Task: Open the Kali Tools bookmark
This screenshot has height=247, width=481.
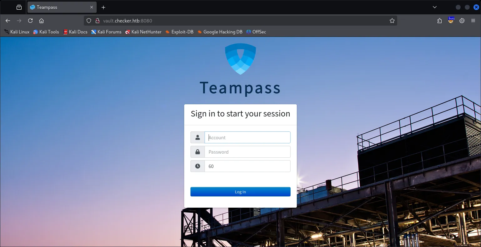Action: (x=46, y=32)
